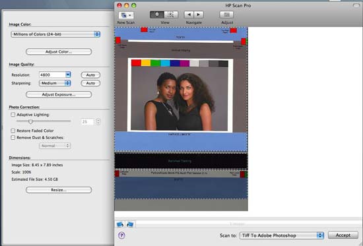Enable Remove Dust & Scratches checkbox

(13, 137)
